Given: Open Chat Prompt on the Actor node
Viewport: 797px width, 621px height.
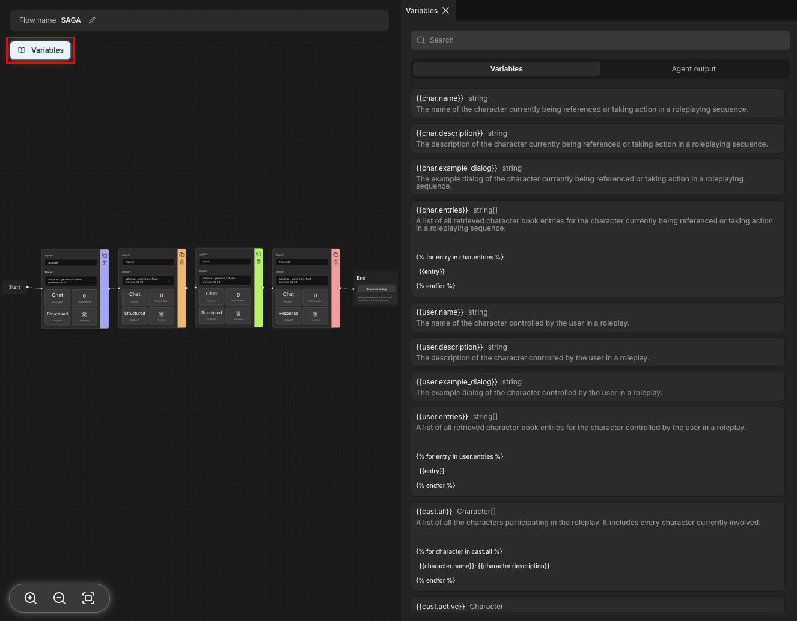Looking at the screenshot, I should pos(212,297).
